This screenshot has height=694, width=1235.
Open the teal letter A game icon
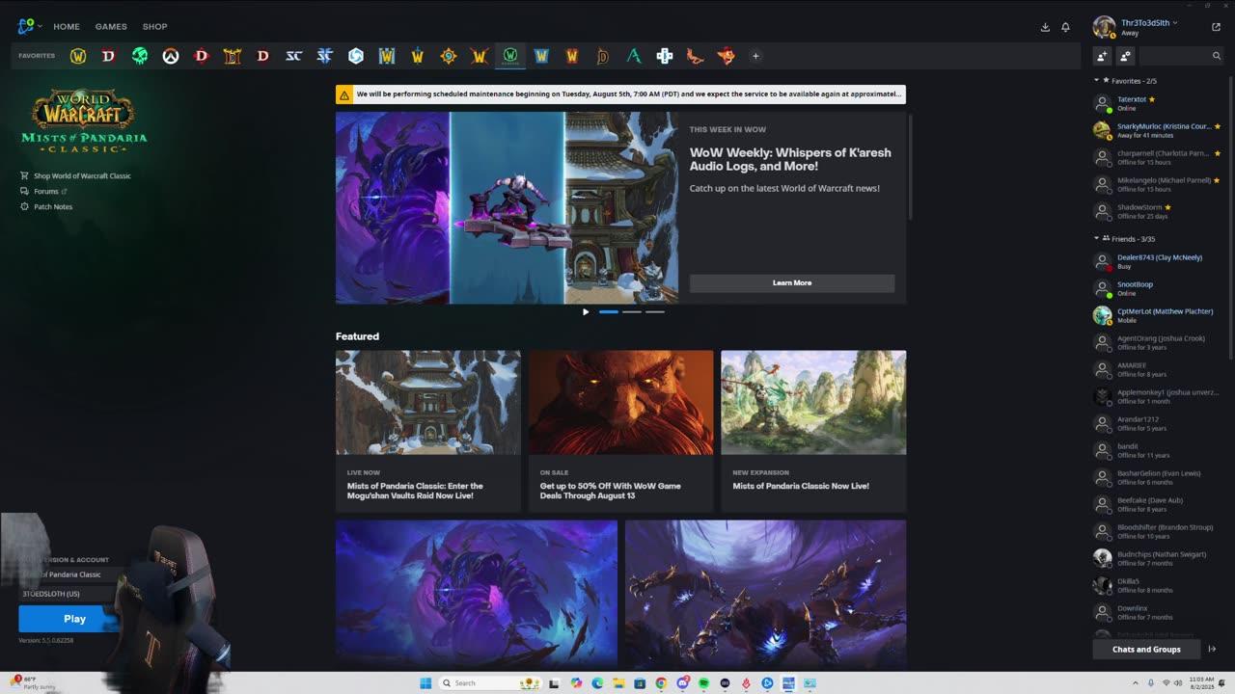coord(634,56)
